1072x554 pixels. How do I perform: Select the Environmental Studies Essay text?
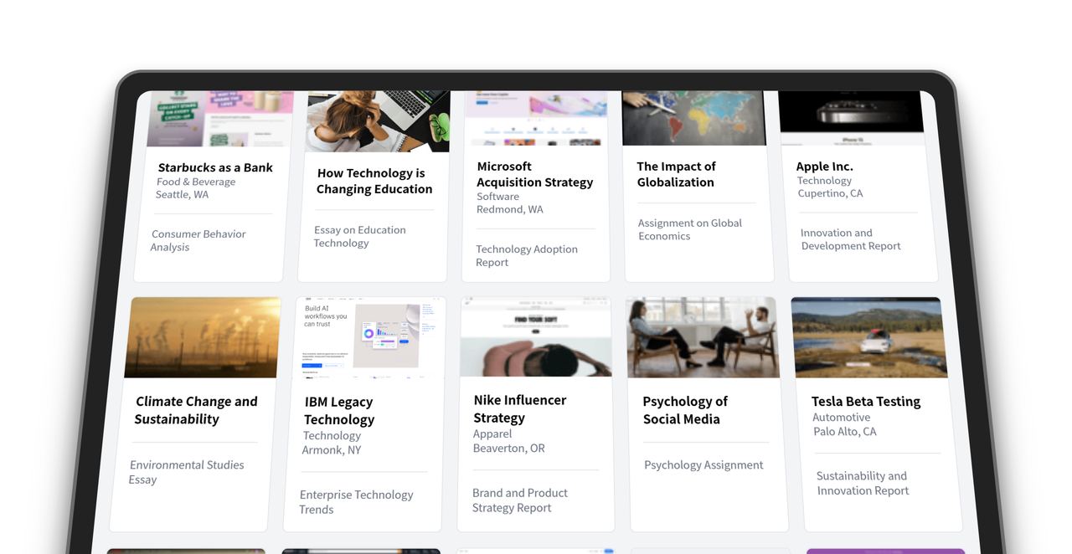point(187,472)
